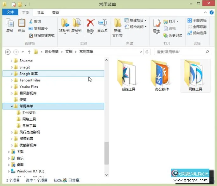This screenshot has height=186, width=217.
Task: Collapse the ribbon with the chevron
Action: point(205,12)
